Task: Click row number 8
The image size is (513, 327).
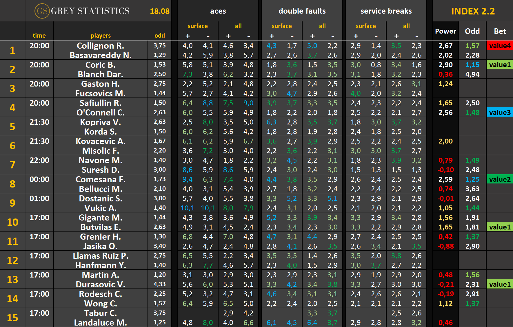Action: (x=12, y=184)
